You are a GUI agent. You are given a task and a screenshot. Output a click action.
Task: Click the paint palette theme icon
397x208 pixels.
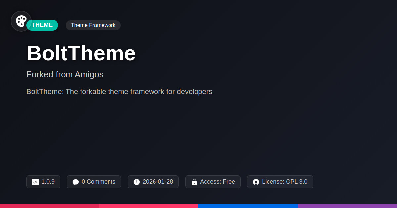(21, 21)
